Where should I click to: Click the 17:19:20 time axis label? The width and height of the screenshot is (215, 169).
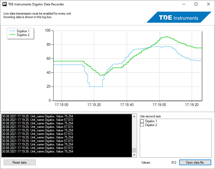(192, 105)
